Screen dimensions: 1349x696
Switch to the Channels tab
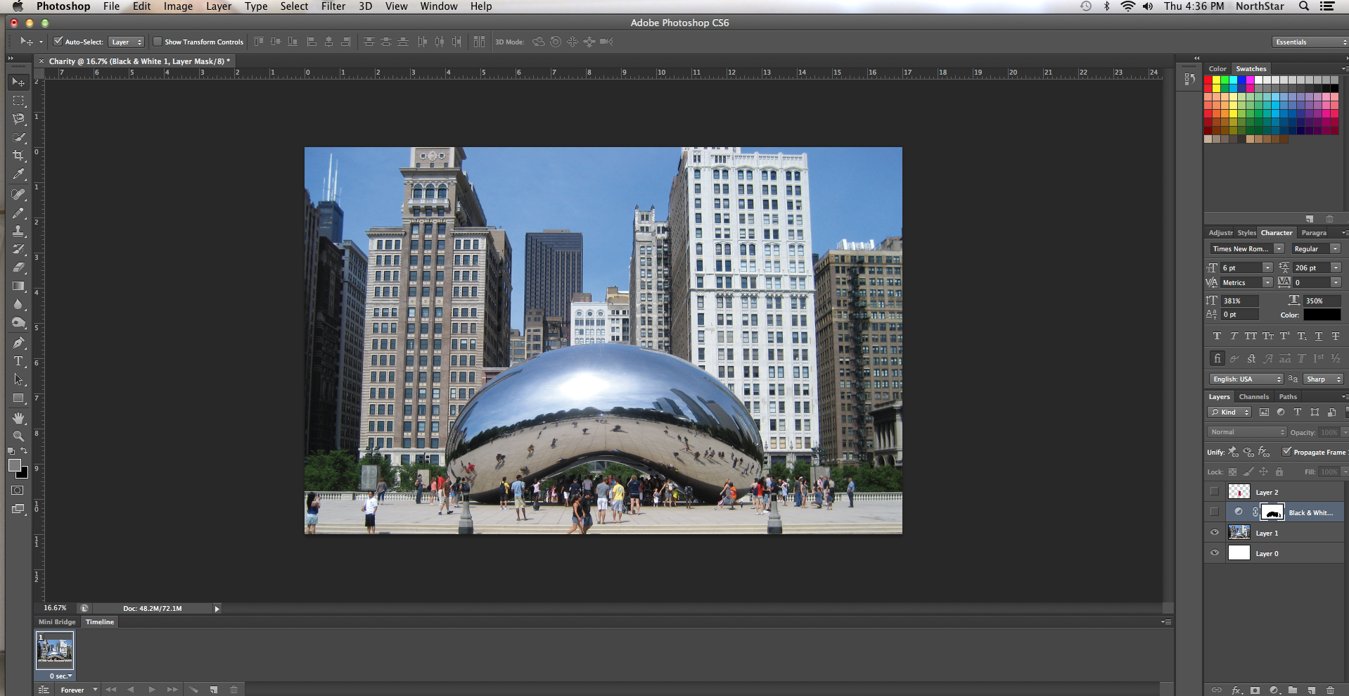(x=1254, y=397)
